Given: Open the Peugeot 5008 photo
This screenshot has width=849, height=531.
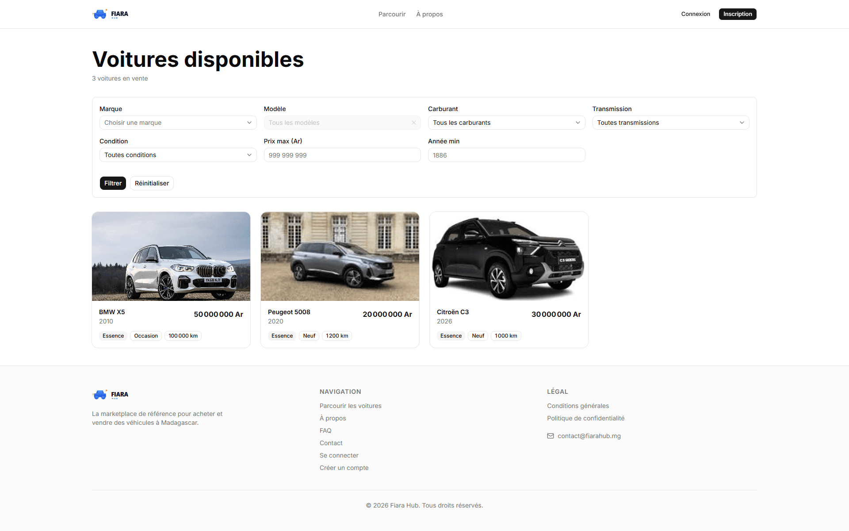Looking at the screenshot, I should pos(340,256).
